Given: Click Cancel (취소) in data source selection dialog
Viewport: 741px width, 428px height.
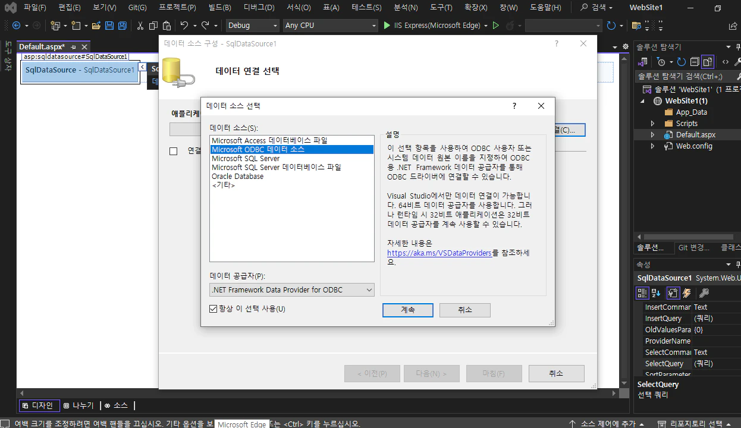Looking at the screenshot, I should pyautogui.click(x=465, y=310).
